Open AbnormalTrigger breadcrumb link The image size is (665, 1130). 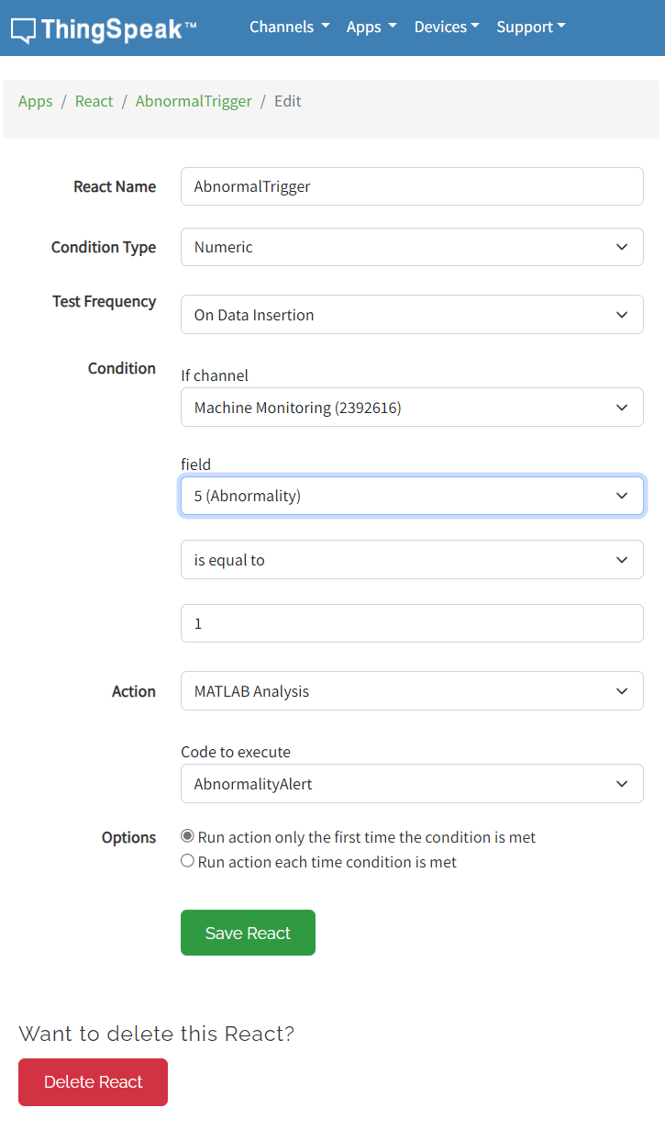click(194, 101)
